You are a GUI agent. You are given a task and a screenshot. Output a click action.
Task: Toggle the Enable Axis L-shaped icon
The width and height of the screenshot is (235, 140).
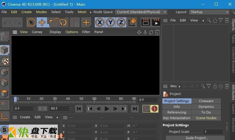(5, 116)
